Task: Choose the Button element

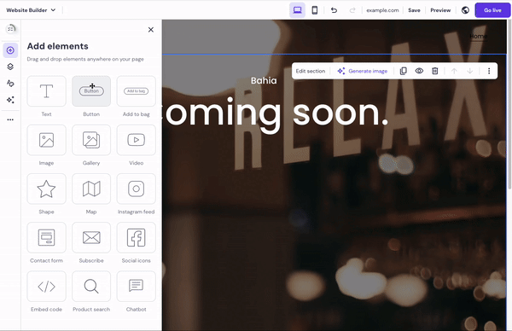Action: point(91,91)
